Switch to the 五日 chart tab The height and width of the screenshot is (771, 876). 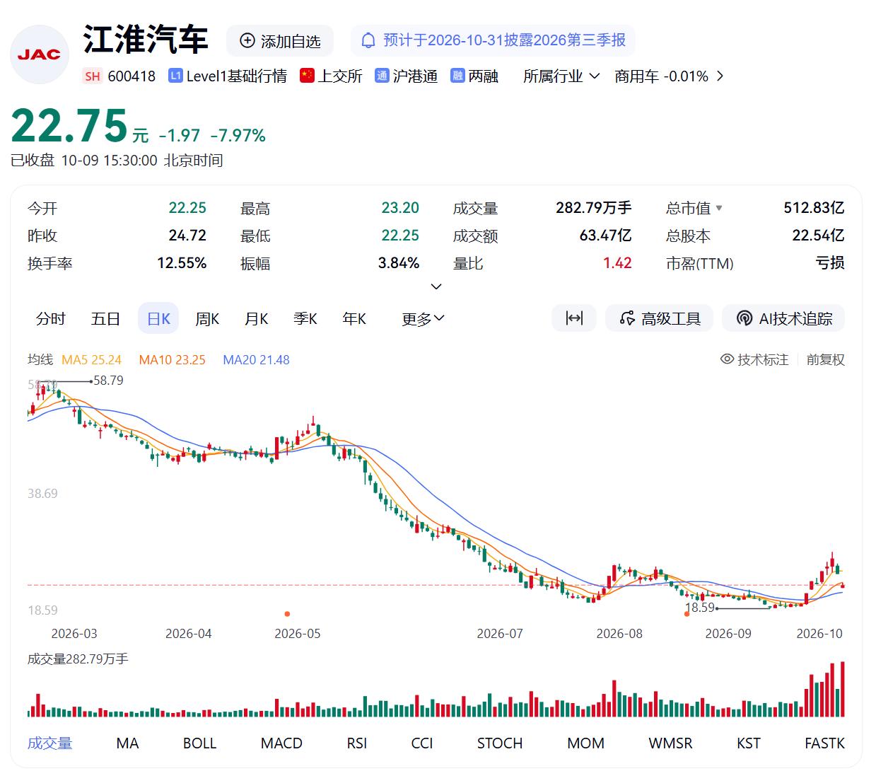click(x=105, y=319)
